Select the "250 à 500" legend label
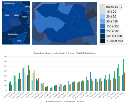 click(x=113, y=31)
